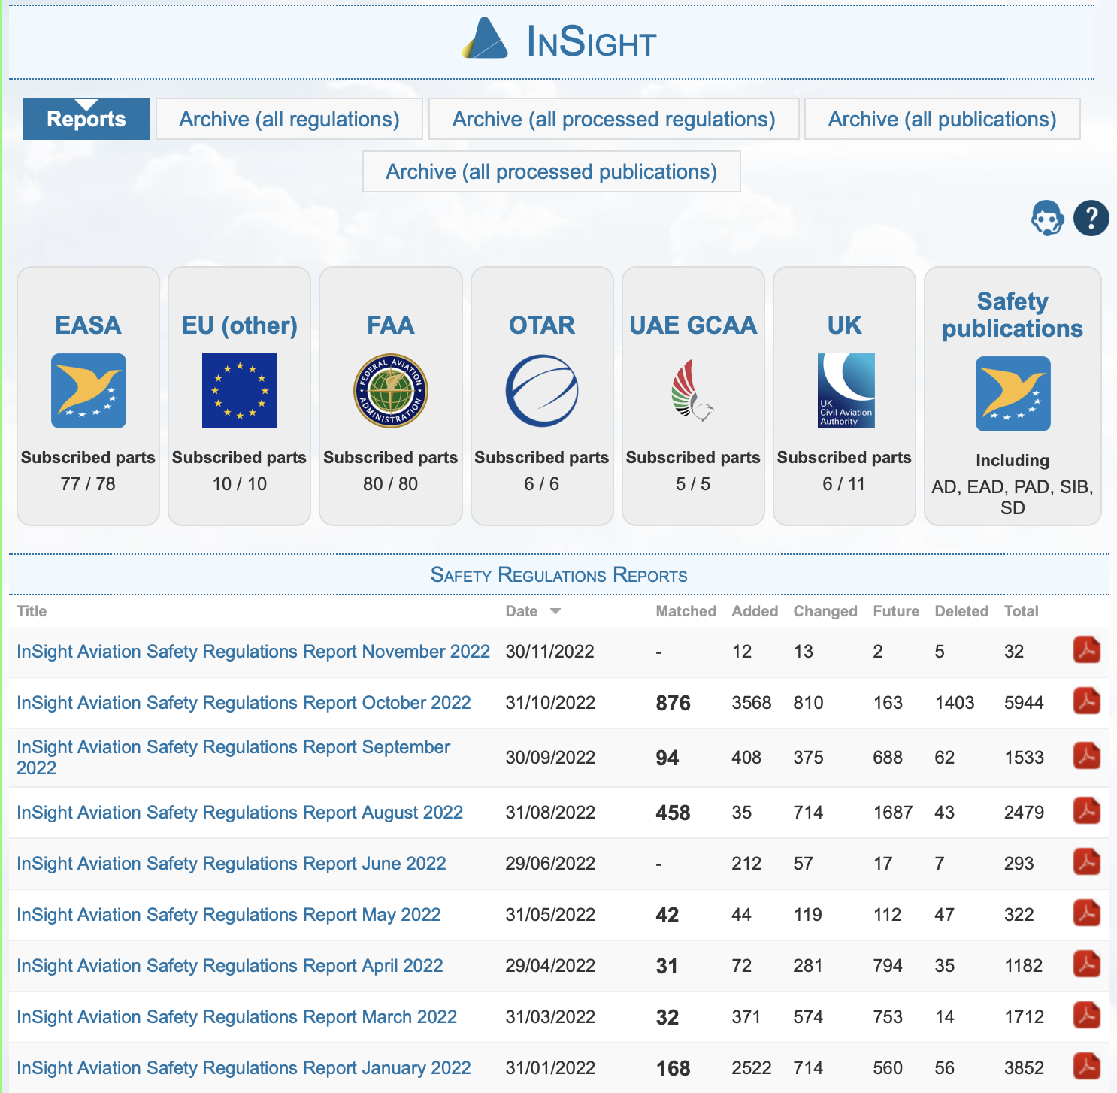
Task: Click total value 5944 in October row
Action: click(1024, 702)
